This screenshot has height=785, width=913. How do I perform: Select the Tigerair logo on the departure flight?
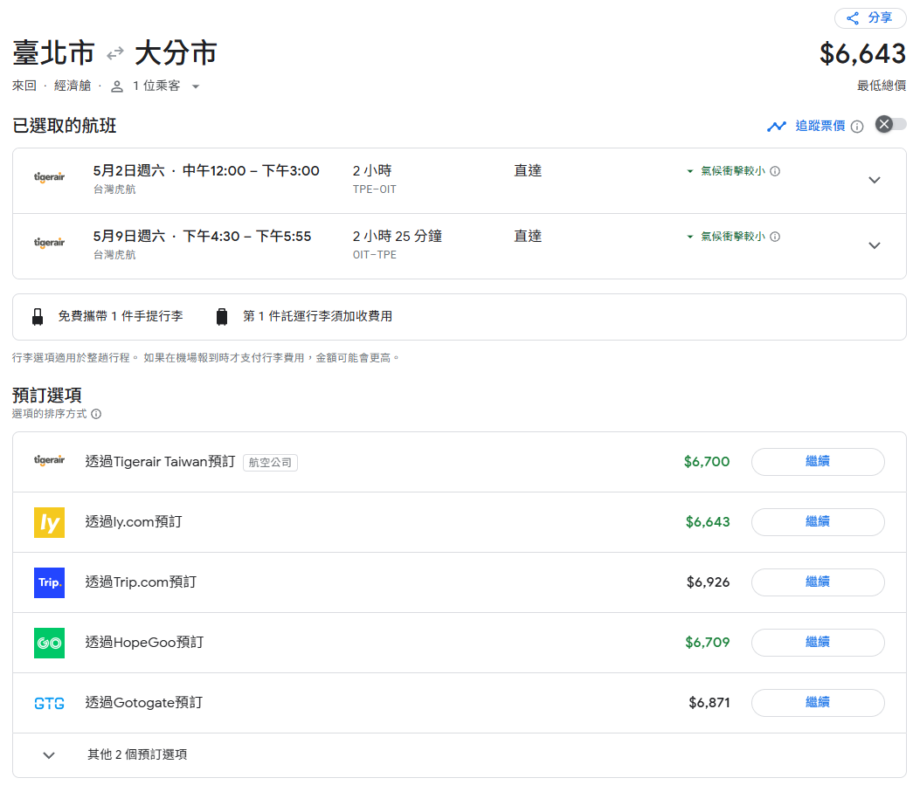[49, 176]
